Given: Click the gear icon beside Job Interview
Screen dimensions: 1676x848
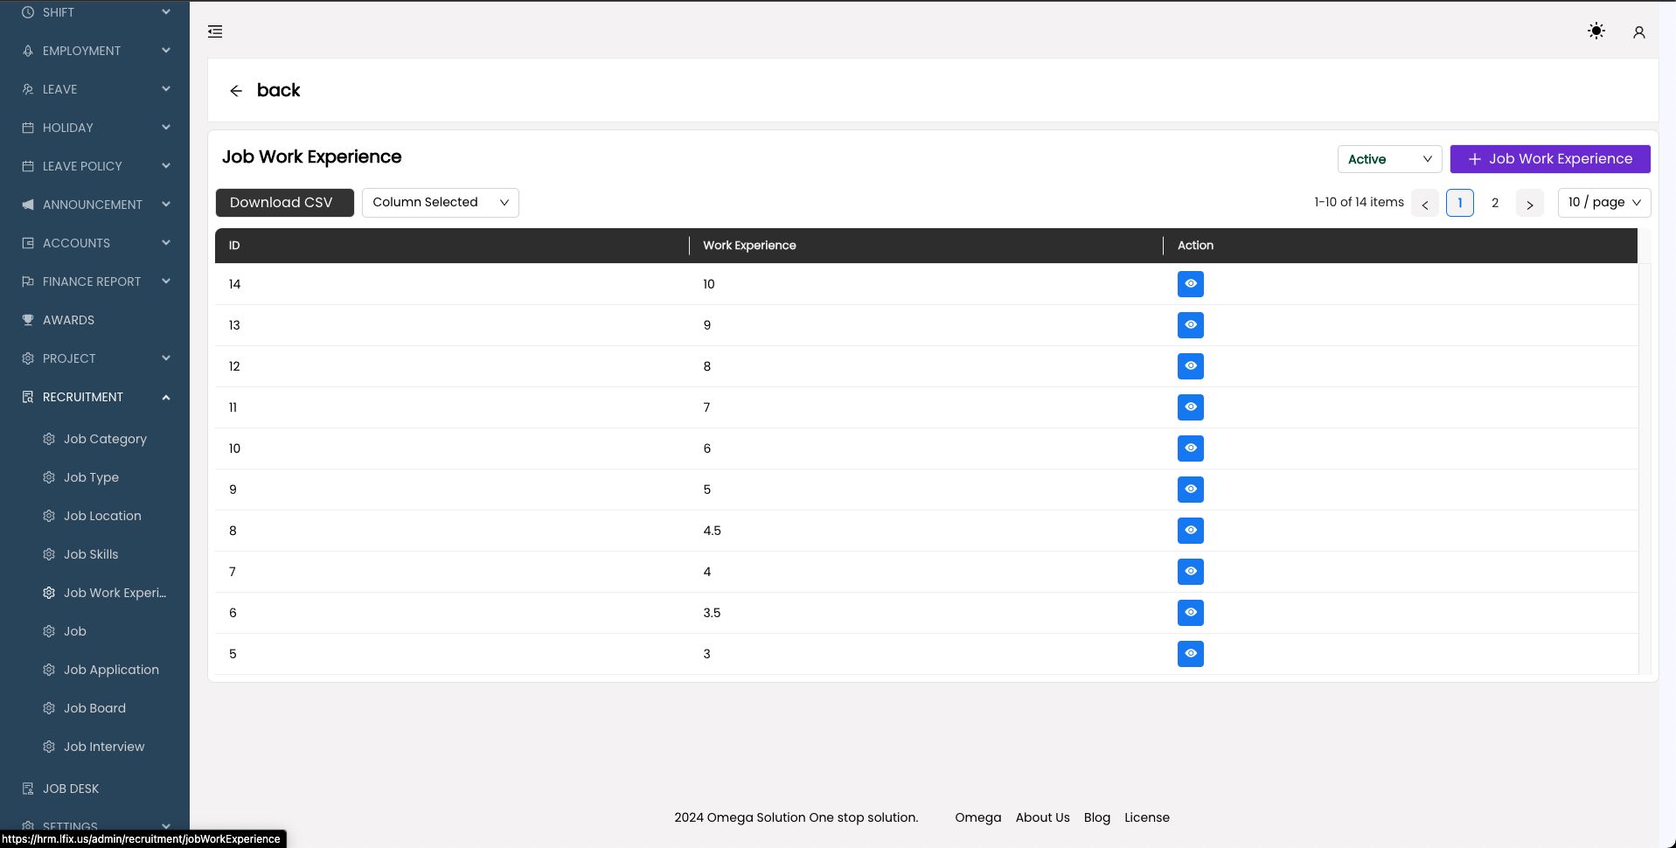Looking at the screenshot, I should point(49,747).
